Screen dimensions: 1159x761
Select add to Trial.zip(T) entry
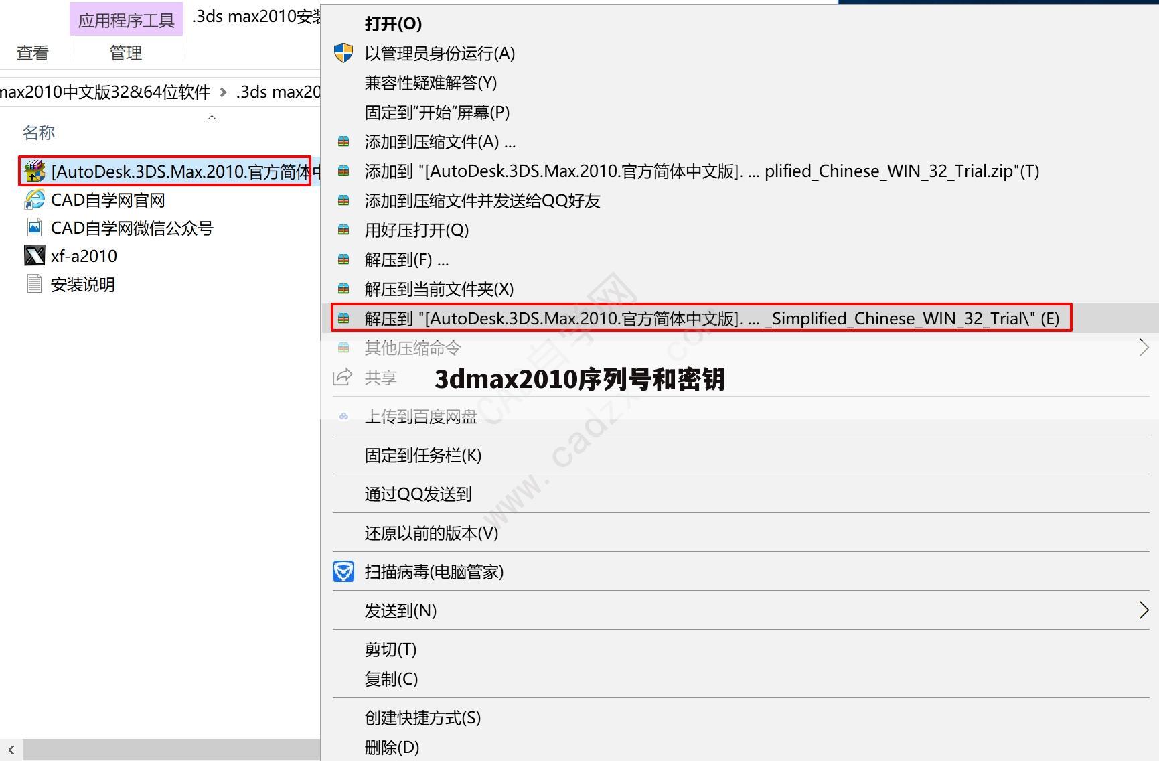point(702,171)
